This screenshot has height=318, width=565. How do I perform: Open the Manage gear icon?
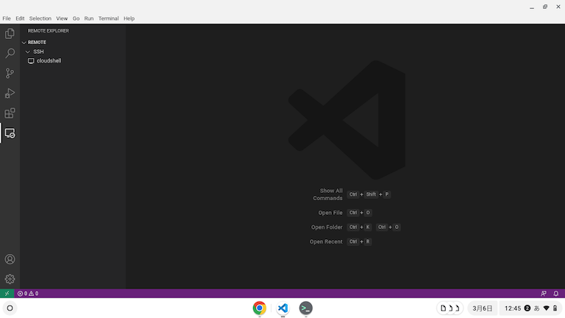coord(10,279)
